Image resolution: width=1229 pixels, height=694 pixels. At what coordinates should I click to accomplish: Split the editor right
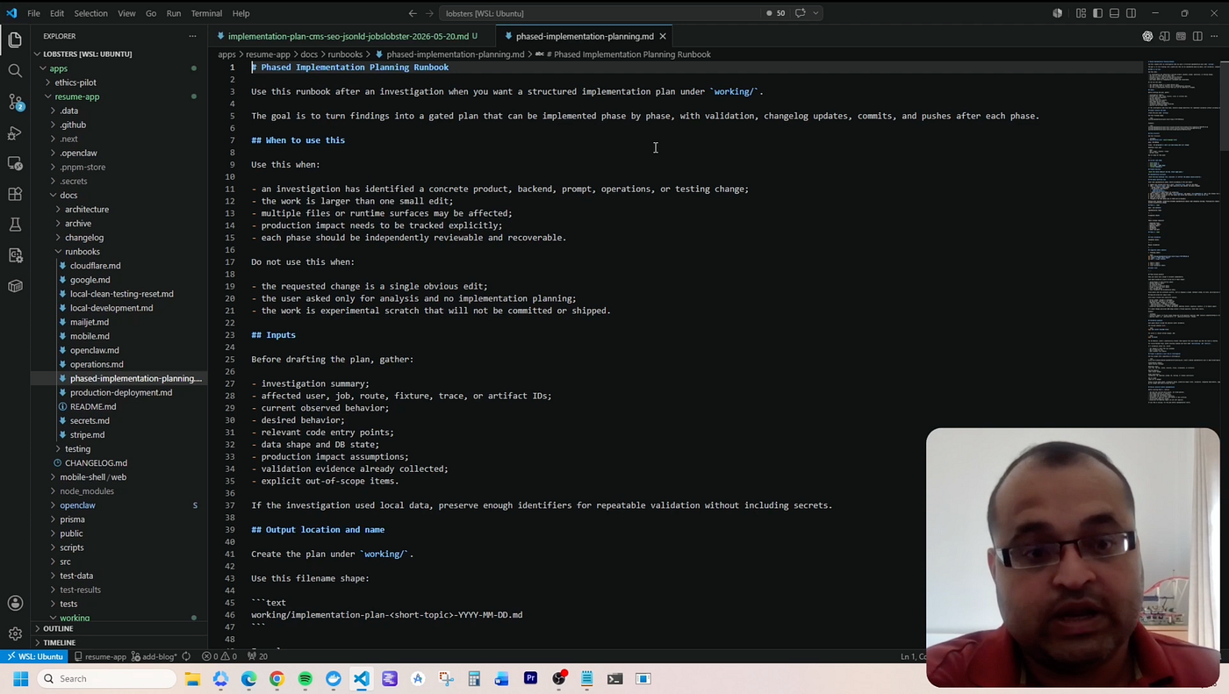(x=1197, y=36)
